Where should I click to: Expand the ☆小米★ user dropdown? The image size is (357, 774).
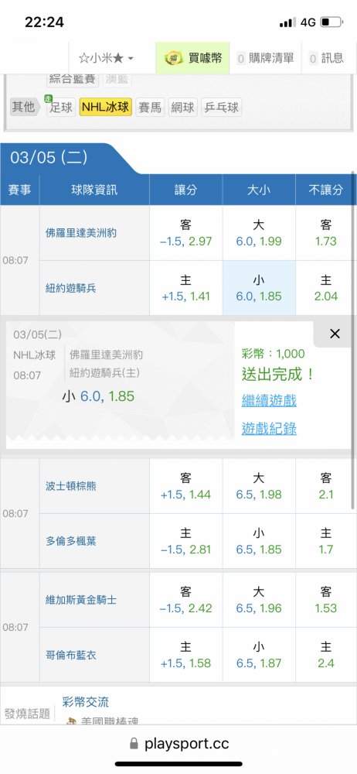pyautogui.click(x=106, y=58)
